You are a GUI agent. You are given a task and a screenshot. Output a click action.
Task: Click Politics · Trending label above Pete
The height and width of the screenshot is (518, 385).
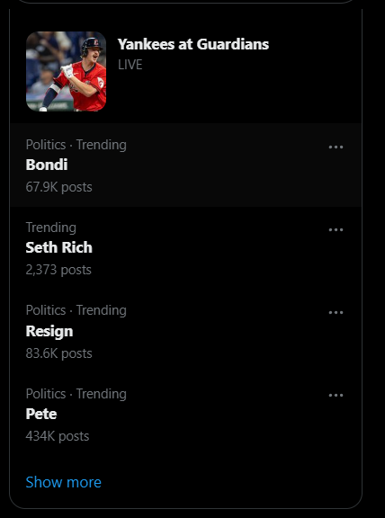point(76,394)
